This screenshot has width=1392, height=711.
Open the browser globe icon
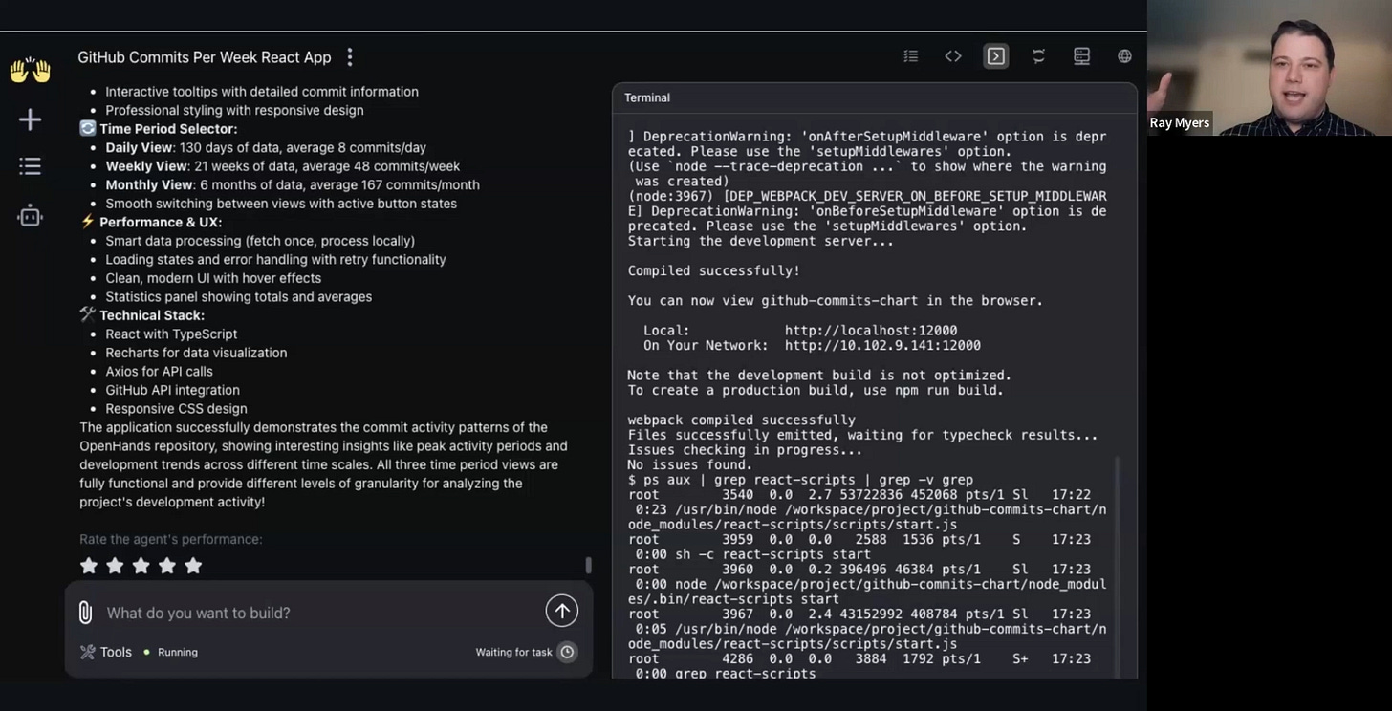click(1124, 56)
